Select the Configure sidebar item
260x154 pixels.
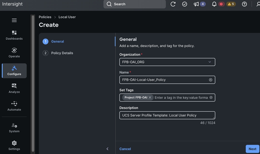coord(14,71)
